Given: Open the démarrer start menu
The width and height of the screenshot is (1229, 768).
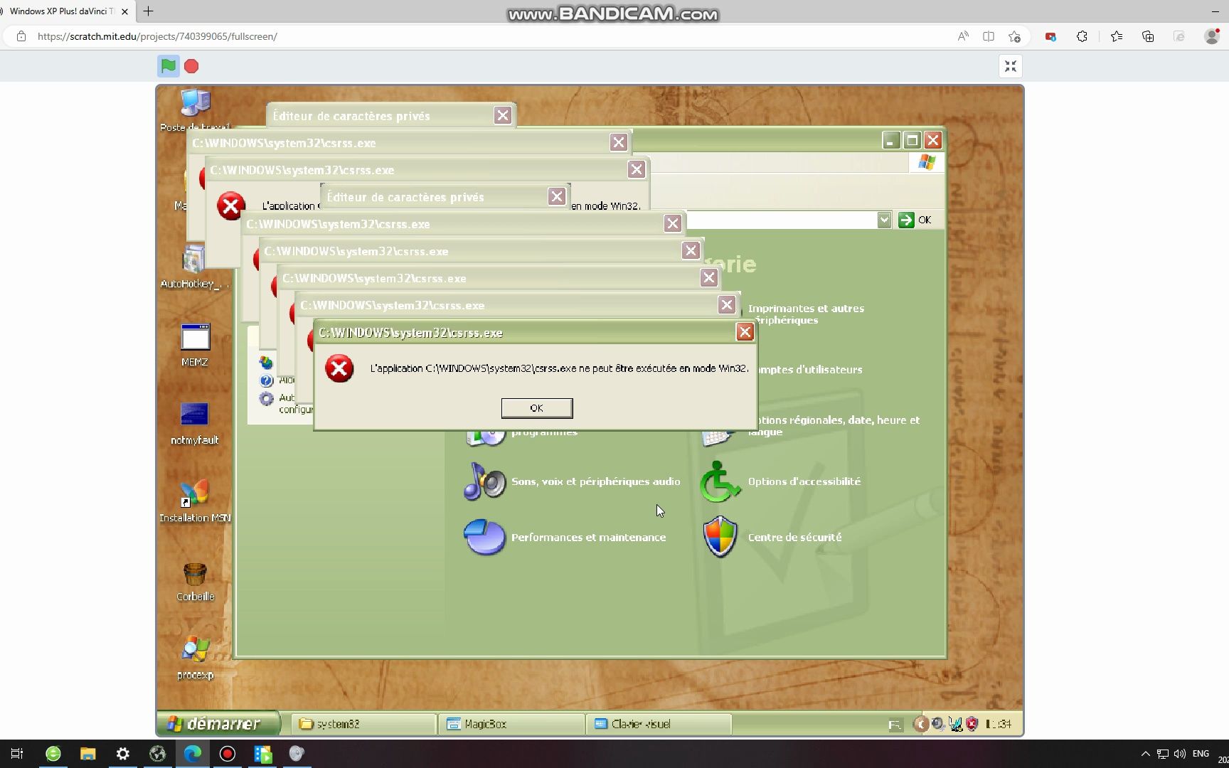Looking at the screenshot, I should click(218, 724).
